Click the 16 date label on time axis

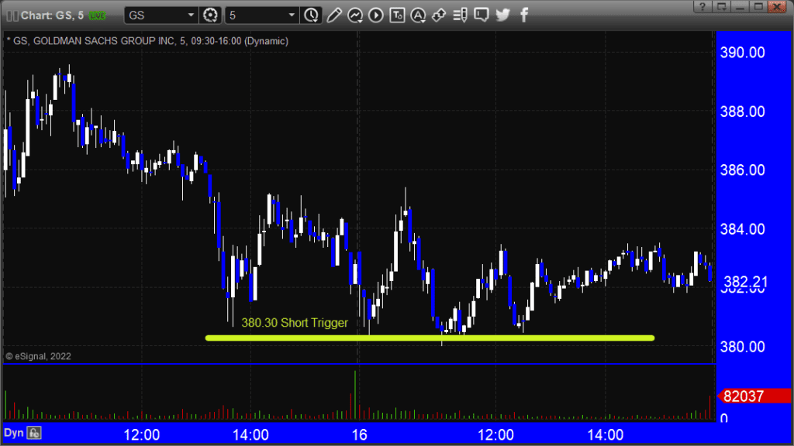pyautogui.click(x=359, y=435)
